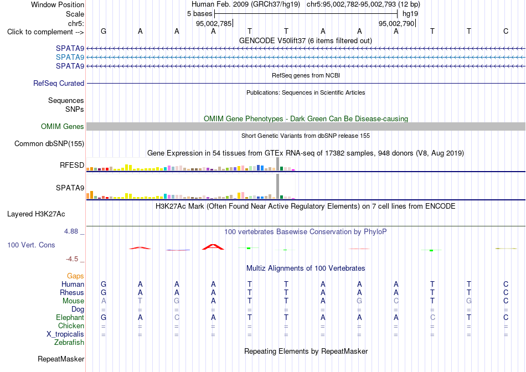The width and height of the screenshot is (526, 372).
Task: Click the RFESD tissue expression bar chart
Action: tap(190, 164)
